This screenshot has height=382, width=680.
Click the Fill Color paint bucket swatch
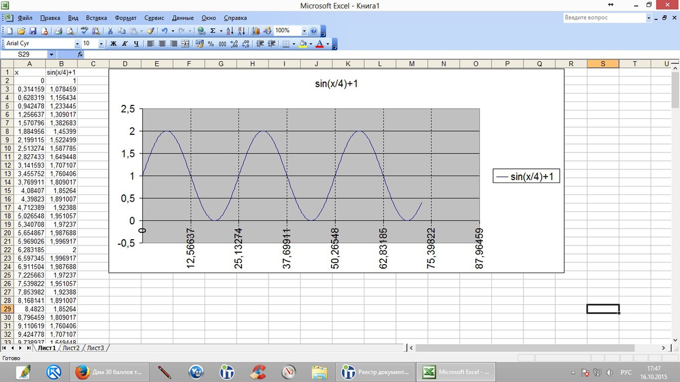303,44
